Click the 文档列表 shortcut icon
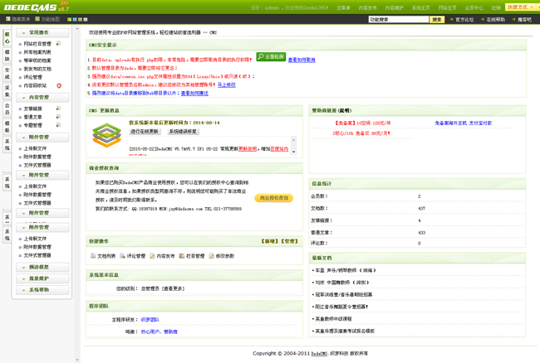Image resolution: width=540 pixels, height=363 pixels. 93,256
